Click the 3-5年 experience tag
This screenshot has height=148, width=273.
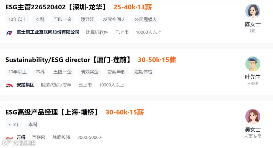(x=14, y=124)
